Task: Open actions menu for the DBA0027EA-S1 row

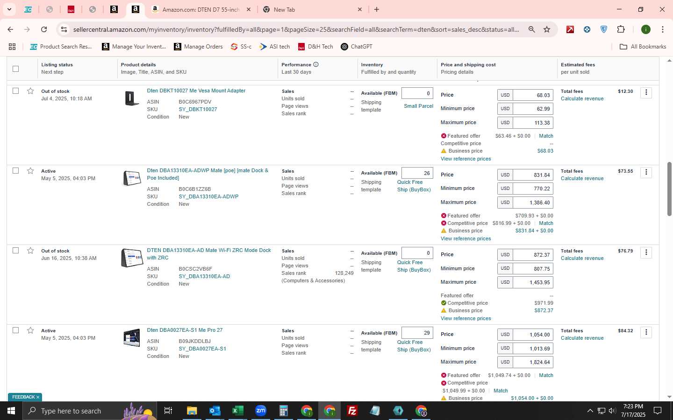Action: click(646, 332)
